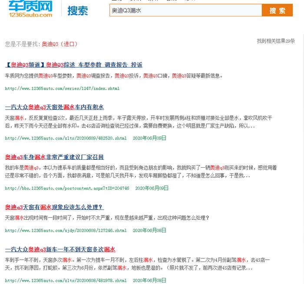304x284 pixels.
Task: Click the date 2020年06月08日 after the 127246 URL
Action: click(149, 230)
